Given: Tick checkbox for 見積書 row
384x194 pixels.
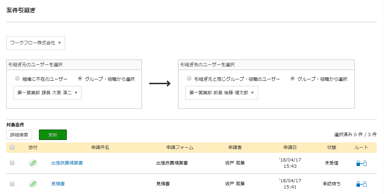Looking at the screenshot, I should (x=12, y=184).
